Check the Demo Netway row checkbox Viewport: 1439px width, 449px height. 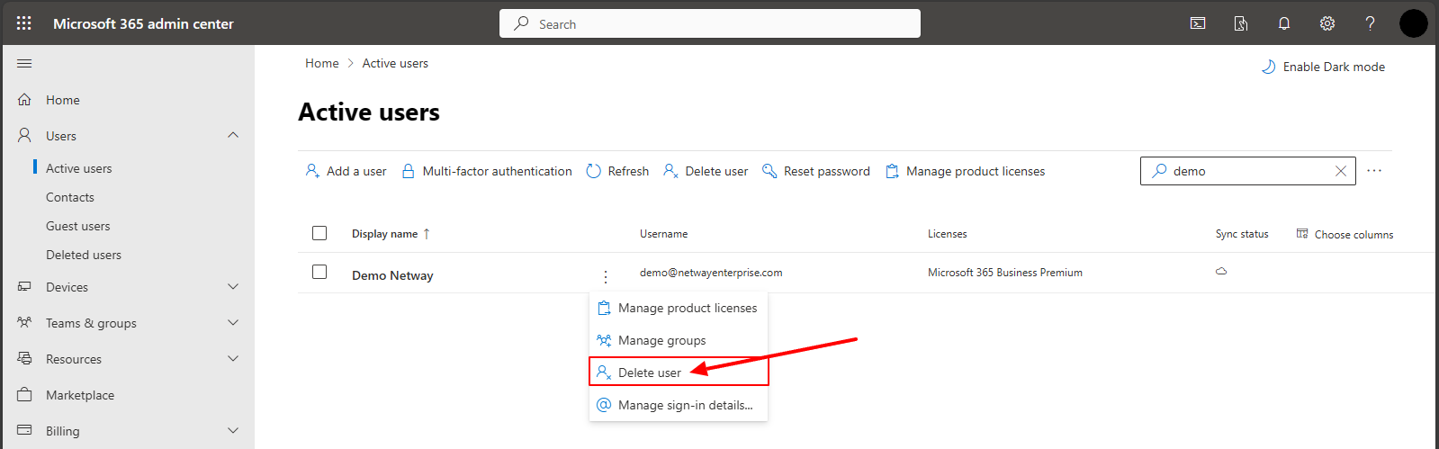[x=319, y=272]
